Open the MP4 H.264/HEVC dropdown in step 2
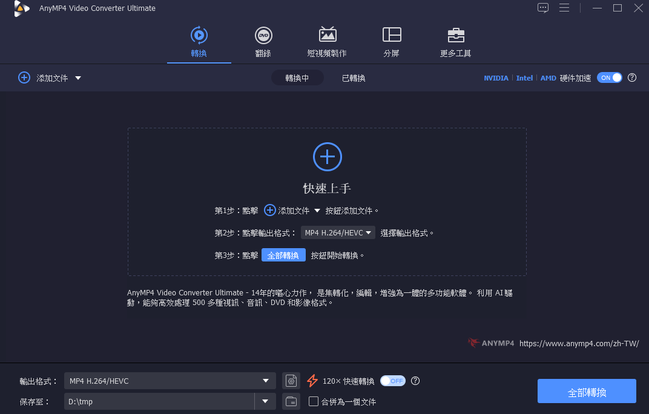 pos(338,232)
